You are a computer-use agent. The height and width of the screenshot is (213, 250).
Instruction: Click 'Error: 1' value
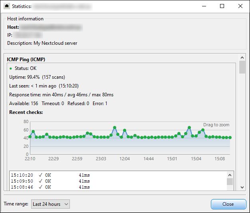pos(100,104)
